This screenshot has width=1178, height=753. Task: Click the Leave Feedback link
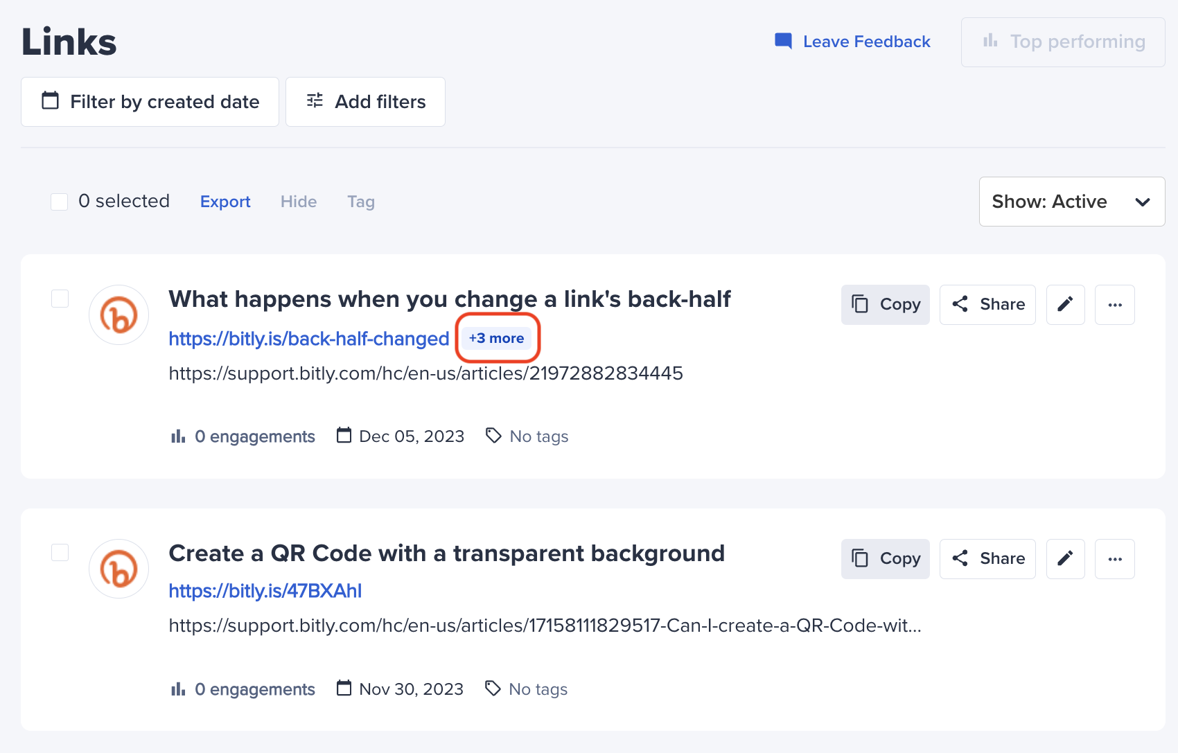pos(852,42)
